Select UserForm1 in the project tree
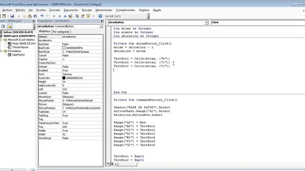 [16, 55]
